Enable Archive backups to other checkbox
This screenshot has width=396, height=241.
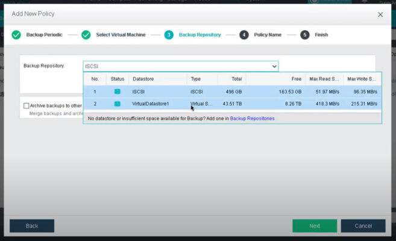tap(27, 105)
